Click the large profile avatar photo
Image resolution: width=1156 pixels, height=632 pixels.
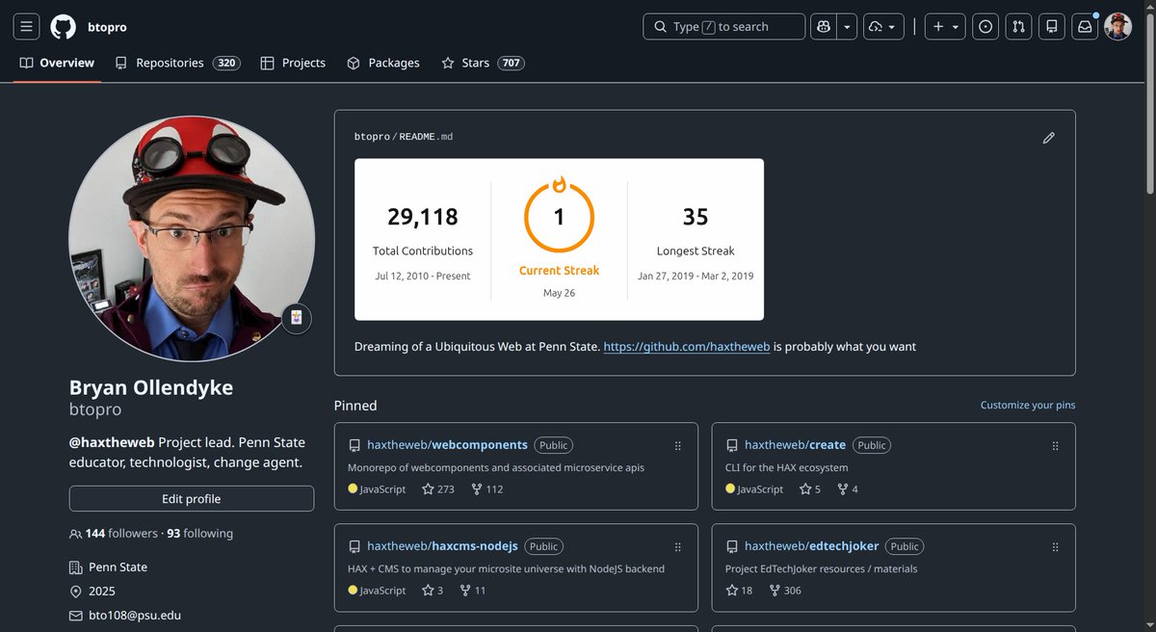pyautogui.click(x=192, y=239)
